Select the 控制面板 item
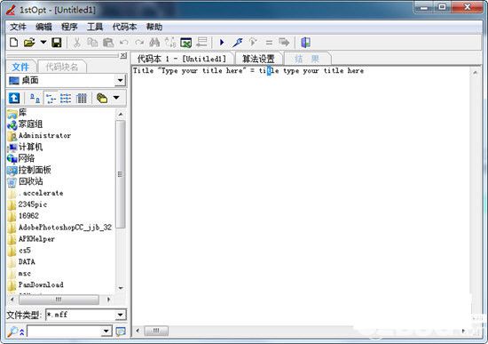This screenshot has width=488, height=344. pyautogui.click(x=35, y=170)
